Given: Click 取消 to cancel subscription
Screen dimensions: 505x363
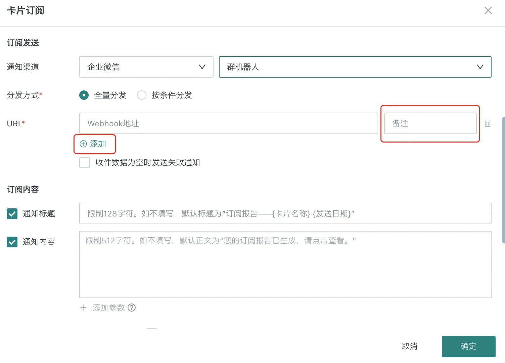Looking at the screenshot, I should click(409, 346).
